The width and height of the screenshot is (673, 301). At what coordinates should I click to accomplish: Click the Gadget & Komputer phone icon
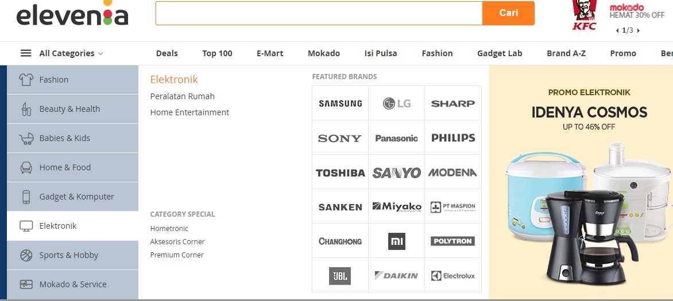click(26, 197)
